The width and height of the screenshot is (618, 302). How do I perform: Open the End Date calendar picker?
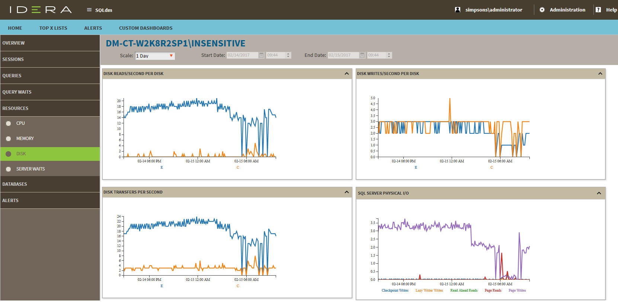point(362,55)
